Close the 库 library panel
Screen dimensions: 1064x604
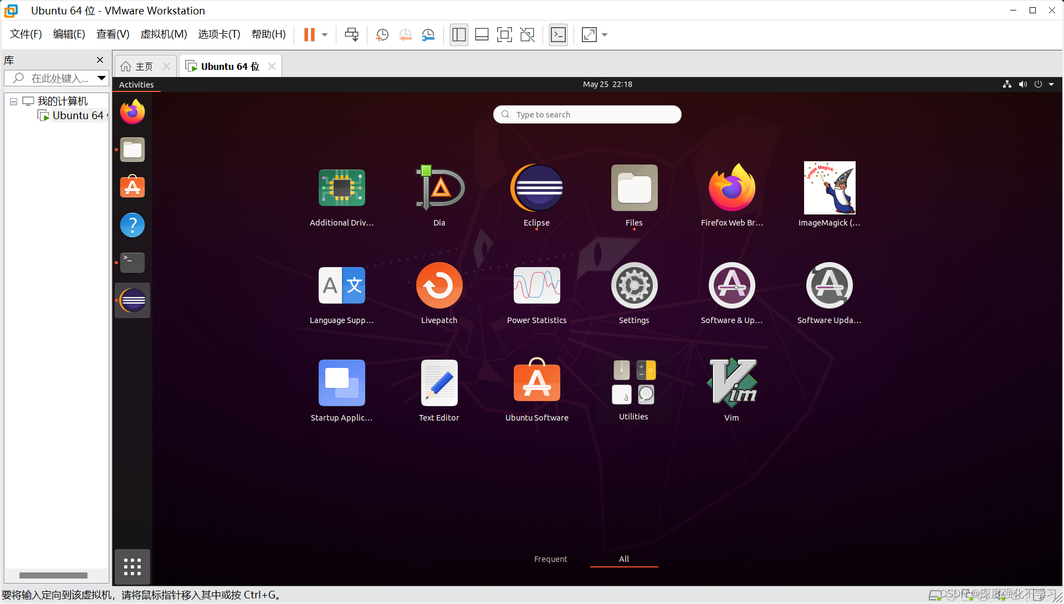[x=100, y=60]
